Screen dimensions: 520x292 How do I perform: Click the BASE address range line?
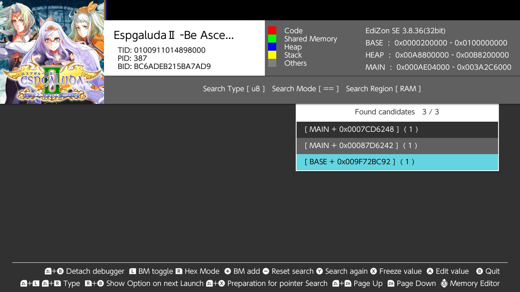pos(436,43)
